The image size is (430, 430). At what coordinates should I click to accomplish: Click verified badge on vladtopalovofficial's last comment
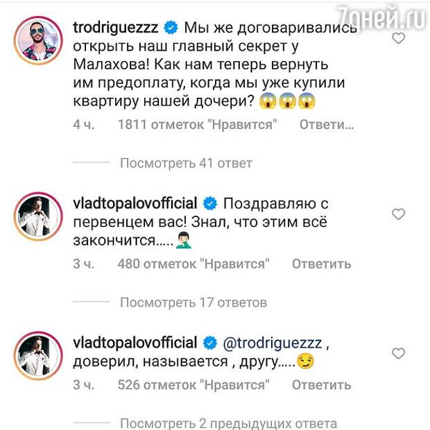[x=210, y=343]
